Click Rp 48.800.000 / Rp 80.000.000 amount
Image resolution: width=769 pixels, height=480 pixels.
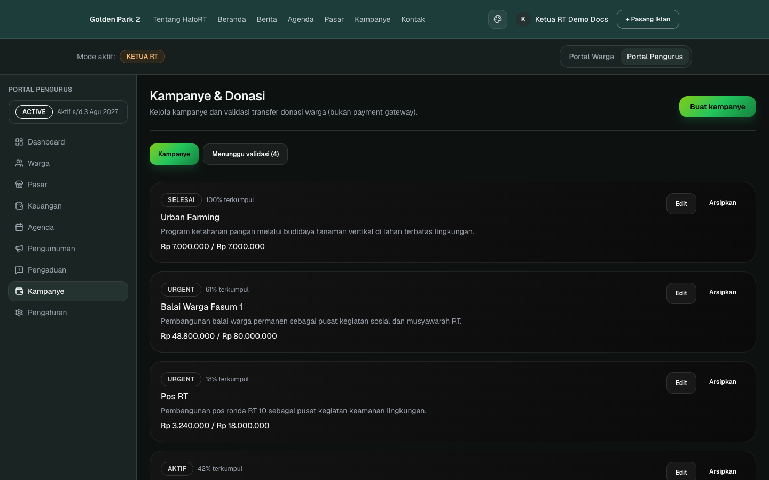click(219, 336)
